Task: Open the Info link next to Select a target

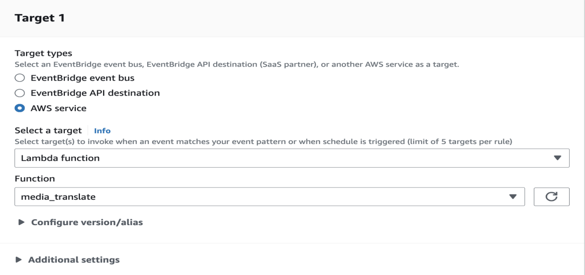Action: tap(102, 131)
